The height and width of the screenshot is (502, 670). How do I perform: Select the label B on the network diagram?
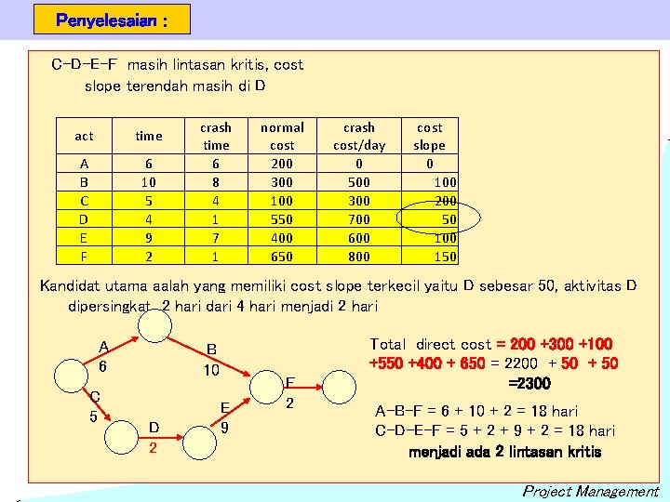pyautogui.click(x=211, y=350)
